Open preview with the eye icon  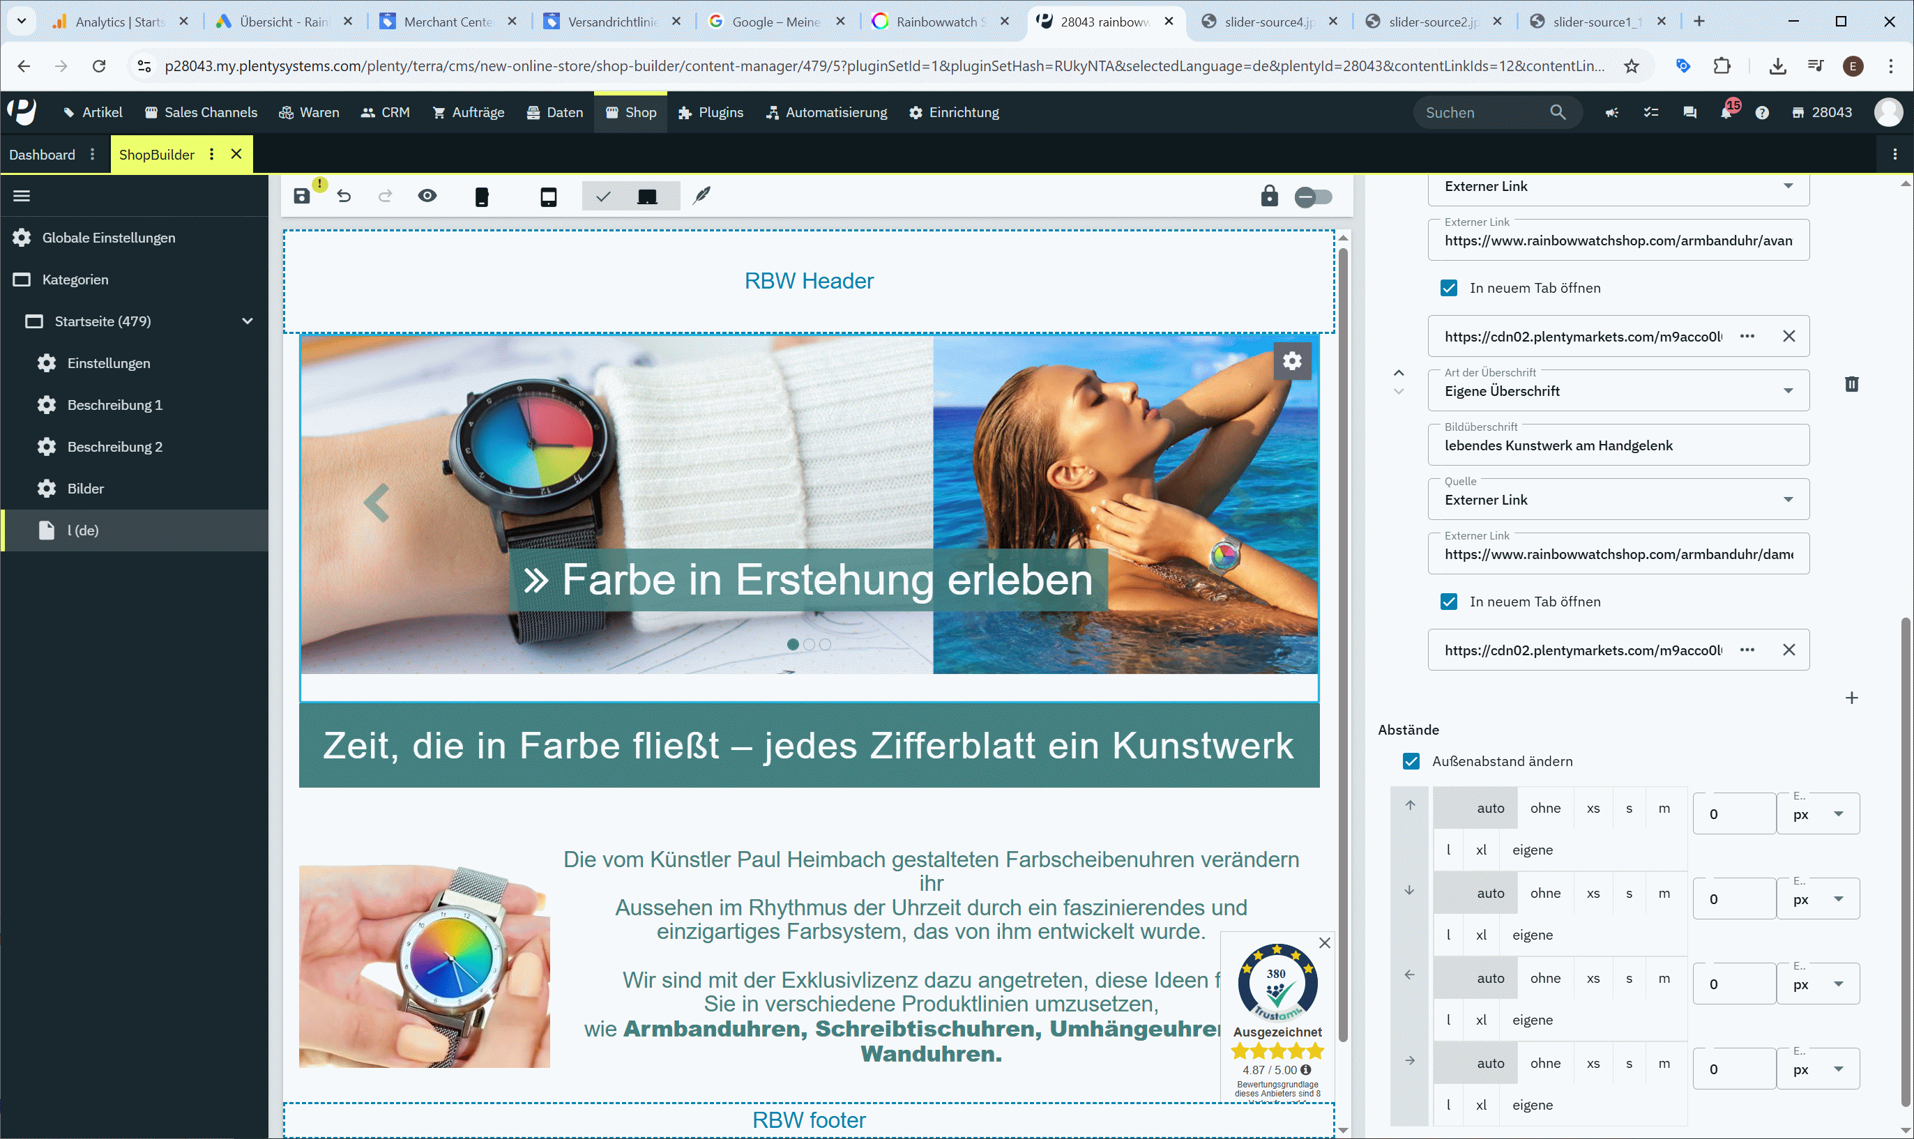pos(427,197)
